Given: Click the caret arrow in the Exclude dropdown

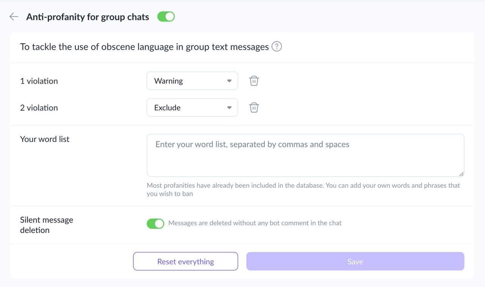Looking at the screenshot, I should [229, 108].
